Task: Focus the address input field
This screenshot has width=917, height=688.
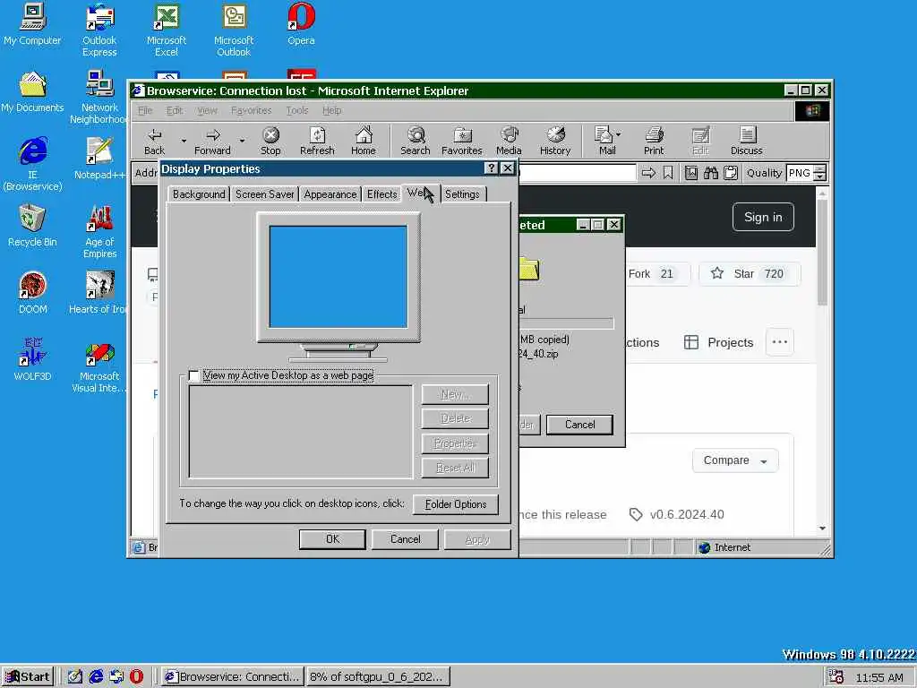Action: pos(578,173)
